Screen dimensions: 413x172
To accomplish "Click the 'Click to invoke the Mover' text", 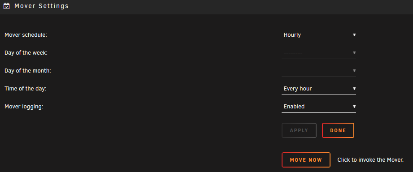I will (x=370, y=160).
